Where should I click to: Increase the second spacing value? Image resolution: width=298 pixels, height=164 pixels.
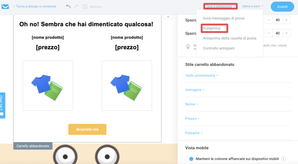[286, 33]
